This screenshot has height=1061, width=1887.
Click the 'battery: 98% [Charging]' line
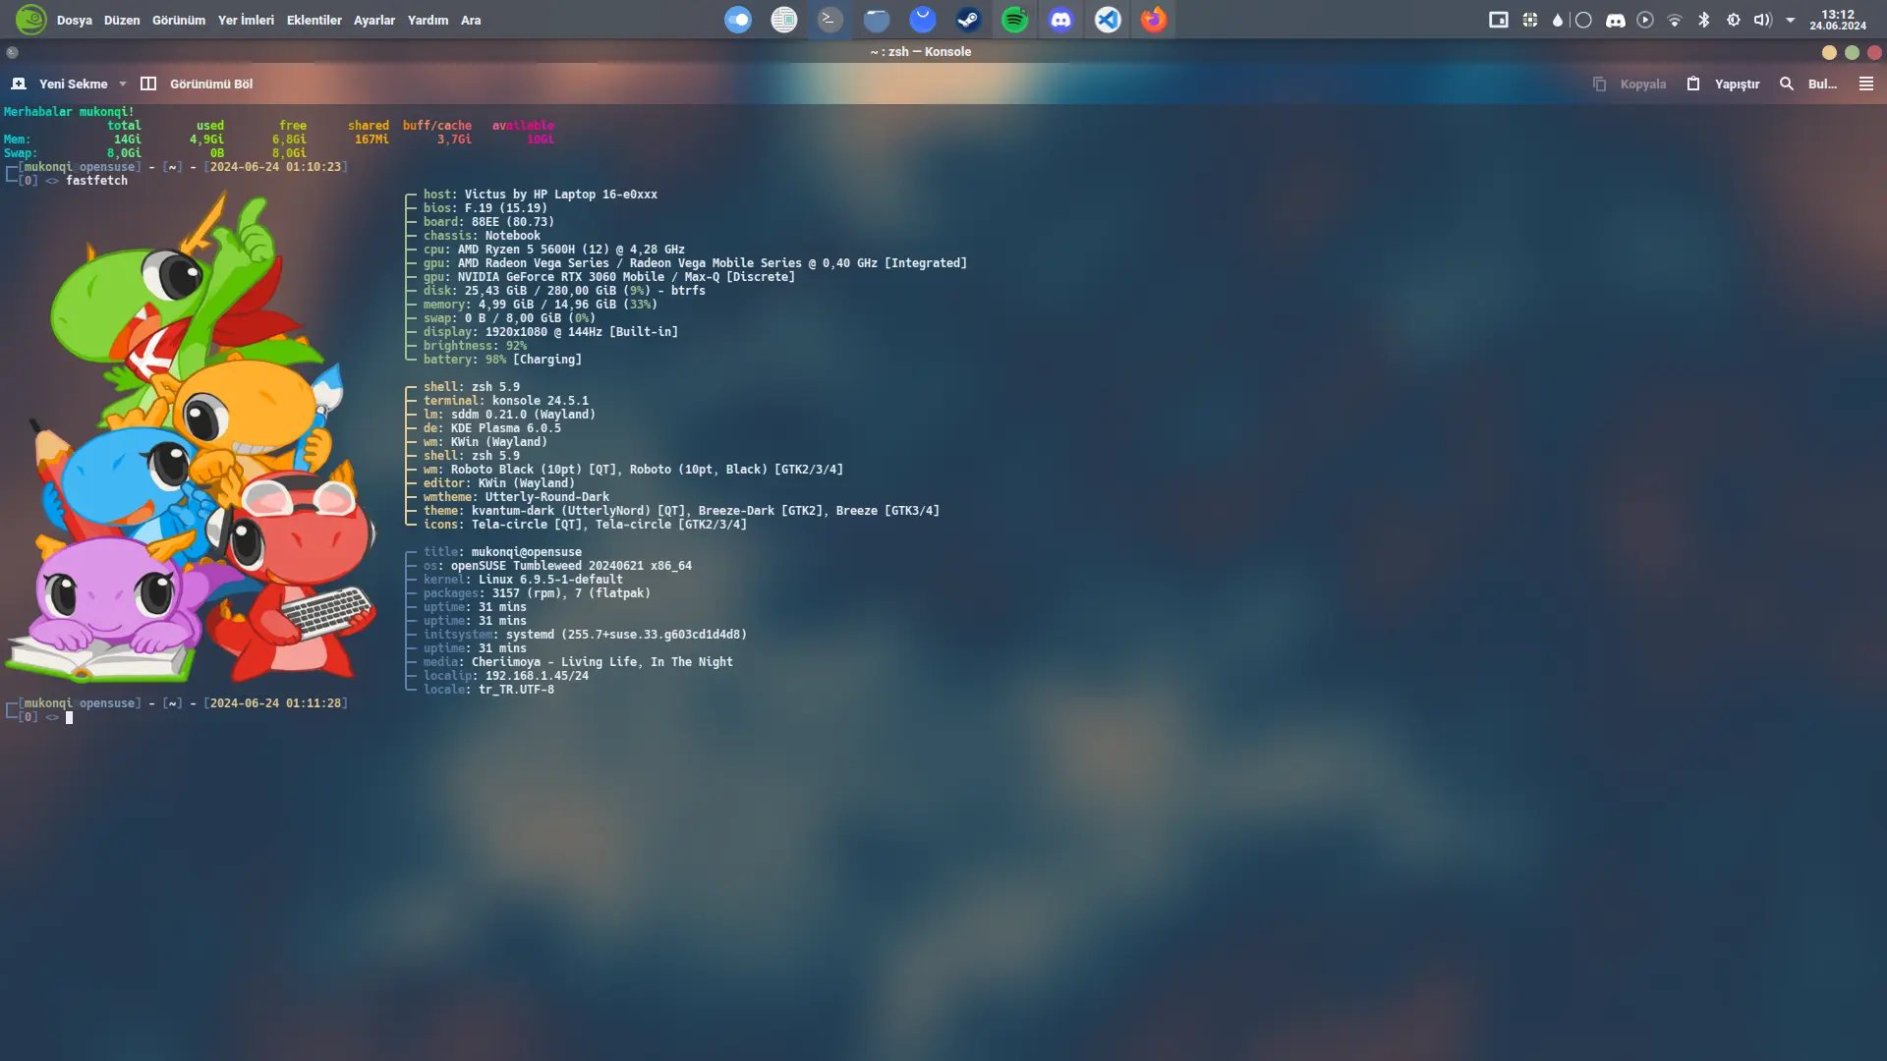pos(502,360)
